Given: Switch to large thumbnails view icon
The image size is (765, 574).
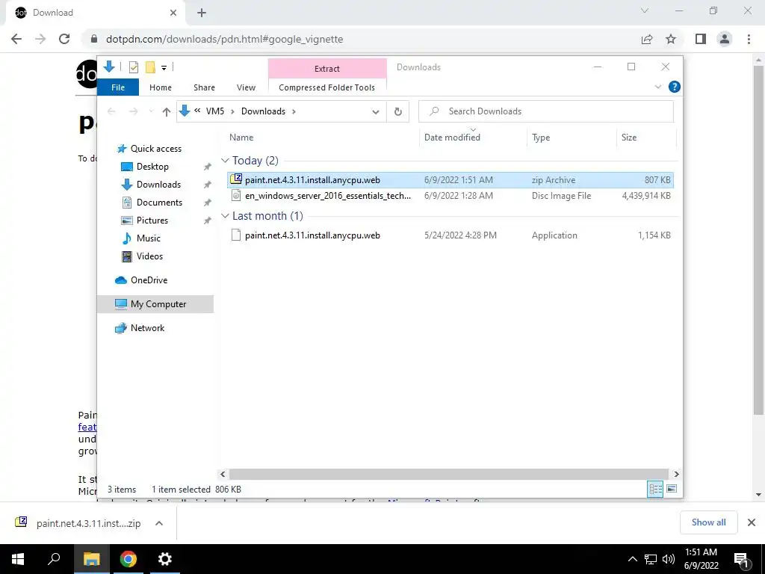Looking at the screenshot, I should pyautogui.click(x=672, y=489).
